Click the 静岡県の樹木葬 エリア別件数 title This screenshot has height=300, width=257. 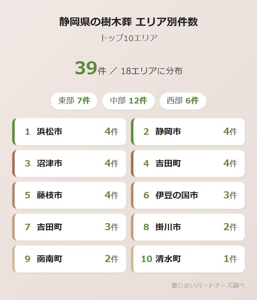click(128, 22)
